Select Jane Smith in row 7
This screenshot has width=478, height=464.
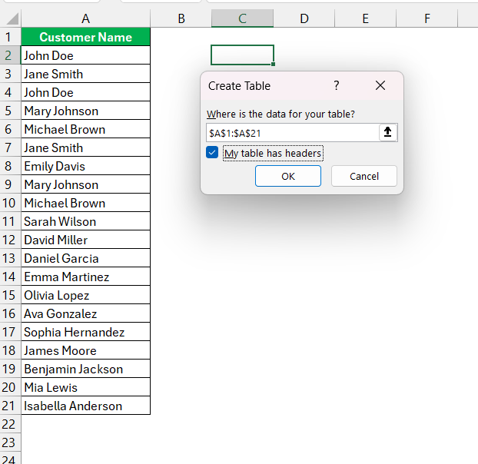coord(85,147)
